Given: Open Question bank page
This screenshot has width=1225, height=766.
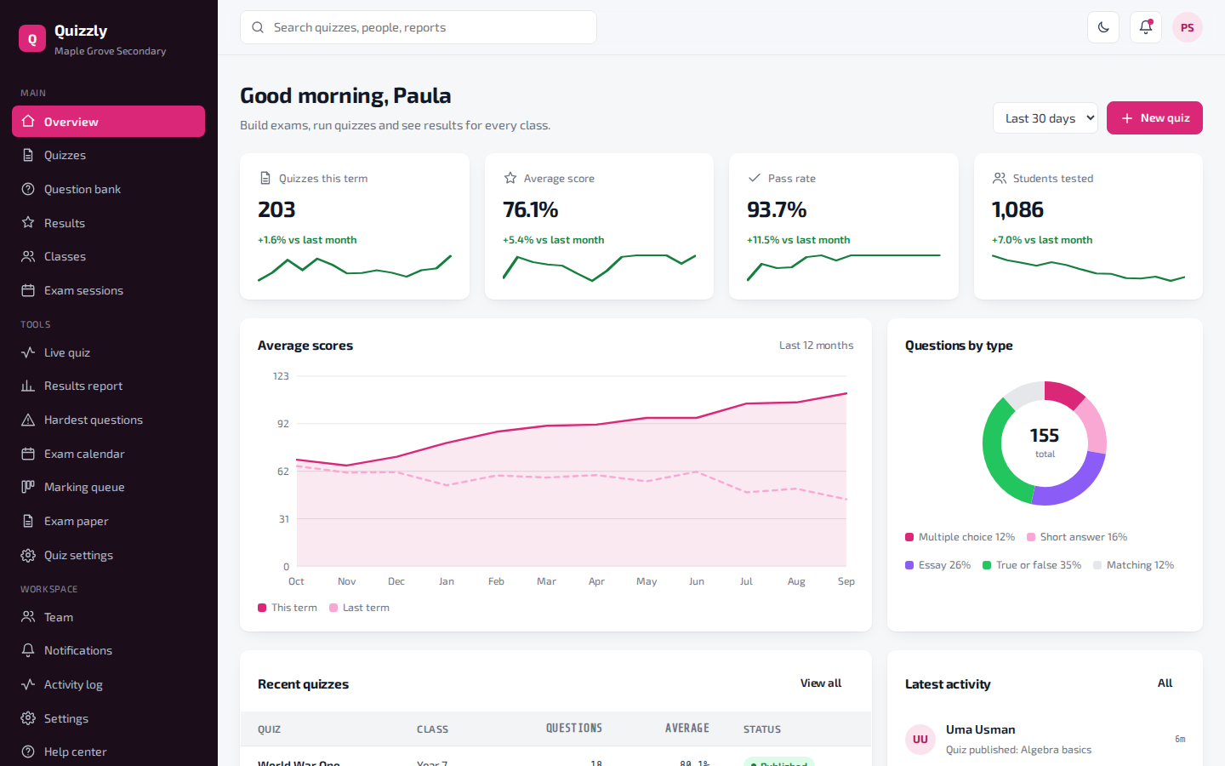Looking at the screenshot, I should pos(108,189).
